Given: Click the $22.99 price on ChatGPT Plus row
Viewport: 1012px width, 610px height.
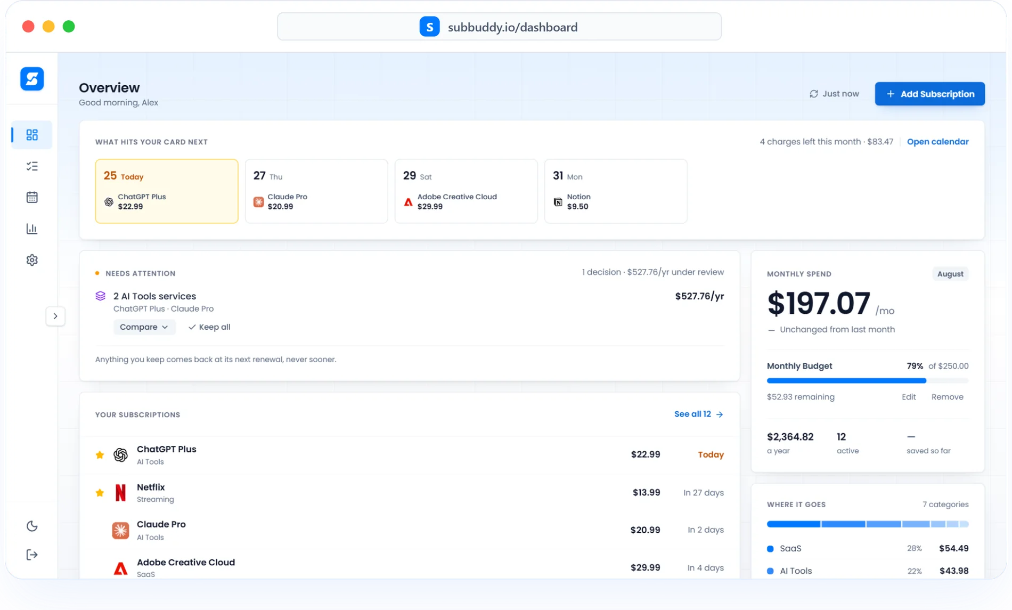Looking at the screenshot, I should 645,454.
